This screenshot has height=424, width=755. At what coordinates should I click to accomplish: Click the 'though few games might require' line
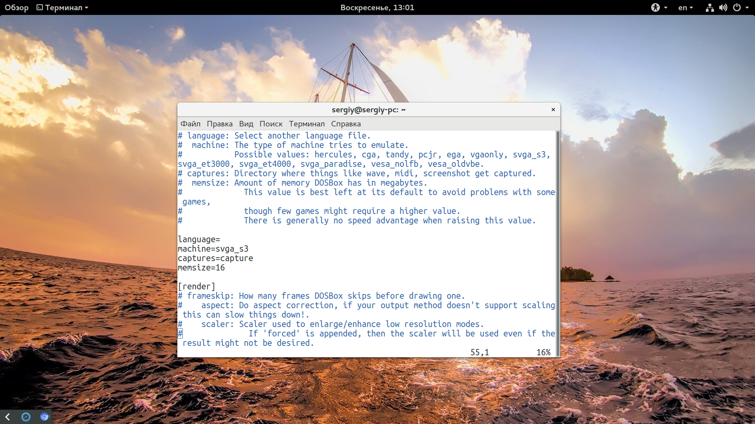(x=352, y=211)
